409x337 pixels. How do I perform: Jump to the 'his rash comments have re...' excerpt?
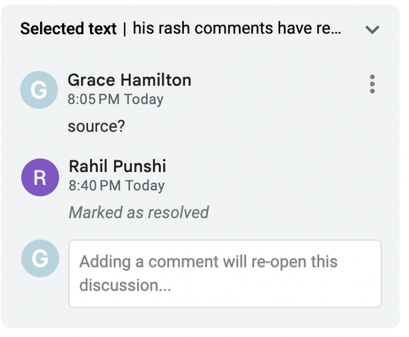237,29
